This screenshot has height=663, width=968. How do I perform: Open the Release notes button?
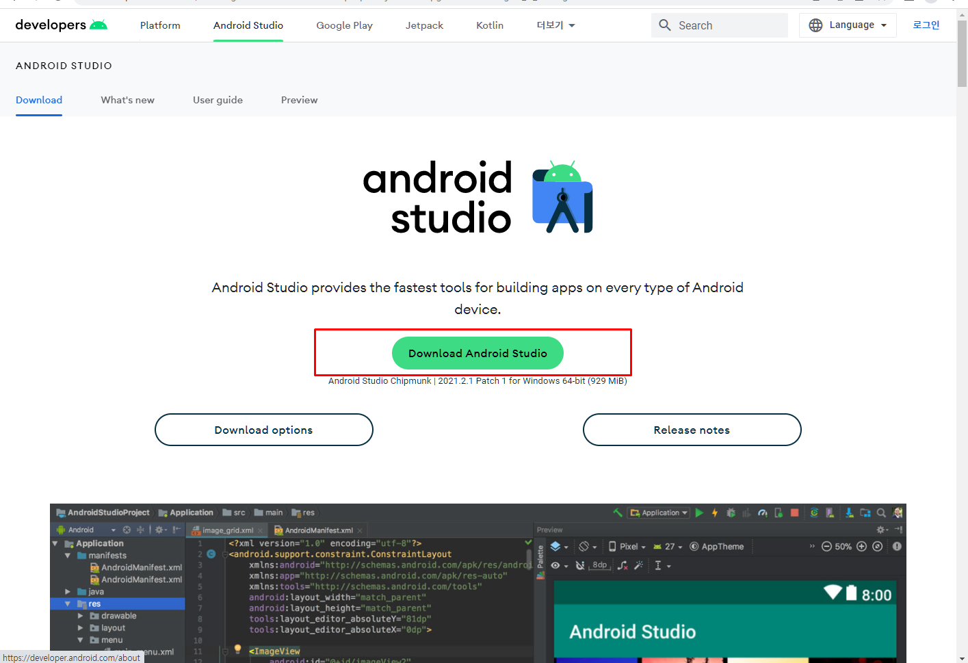(x=692, y=430)
